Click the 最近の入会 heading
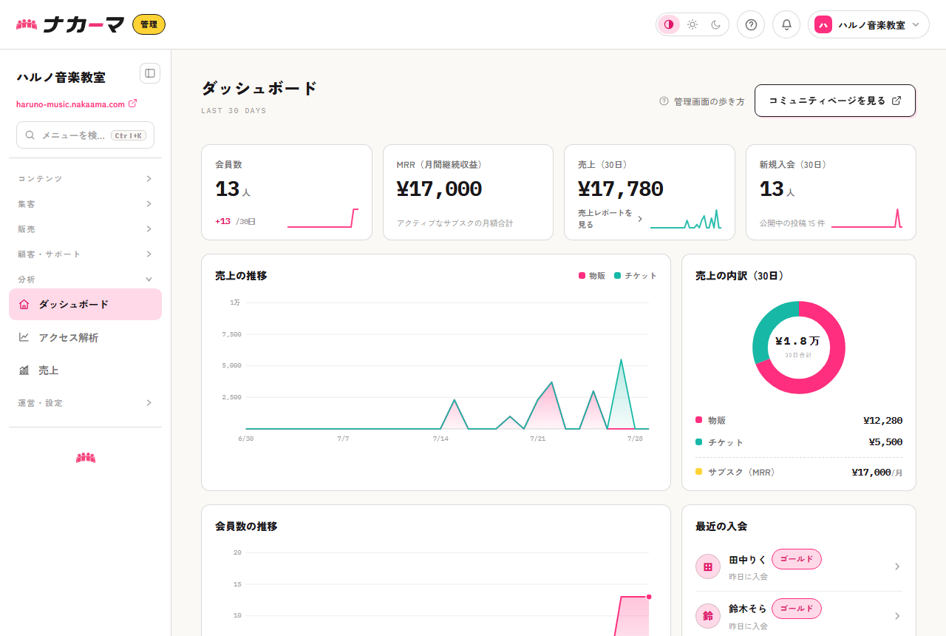Viewport: 946px width, 636px height. coord(721,527)
